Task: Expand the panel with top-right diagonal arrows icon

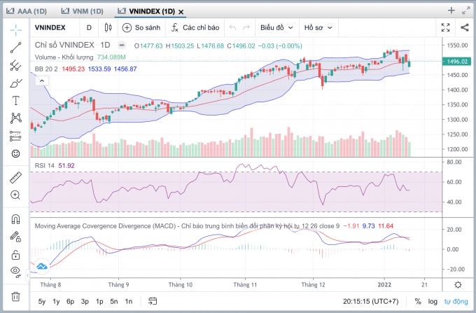Action: tap(466, 11)
